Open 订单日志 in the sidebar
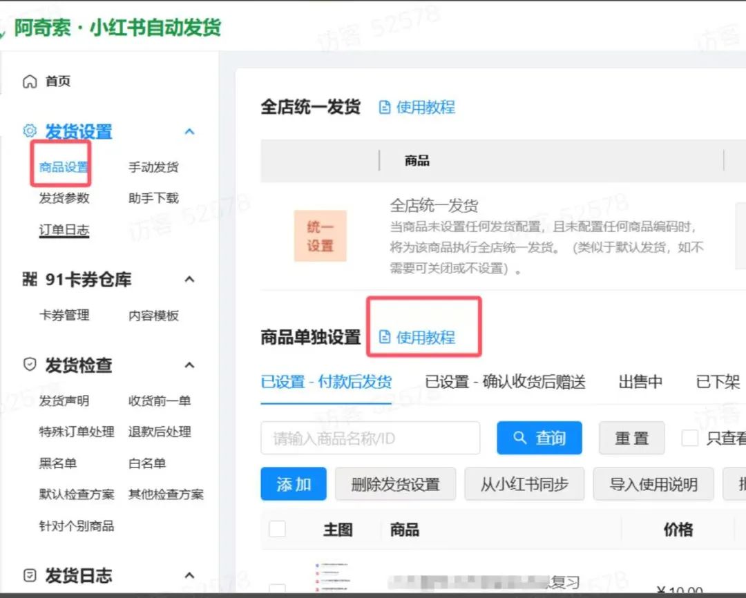Screen dimensions: 746x598 (x=64, y=230)
